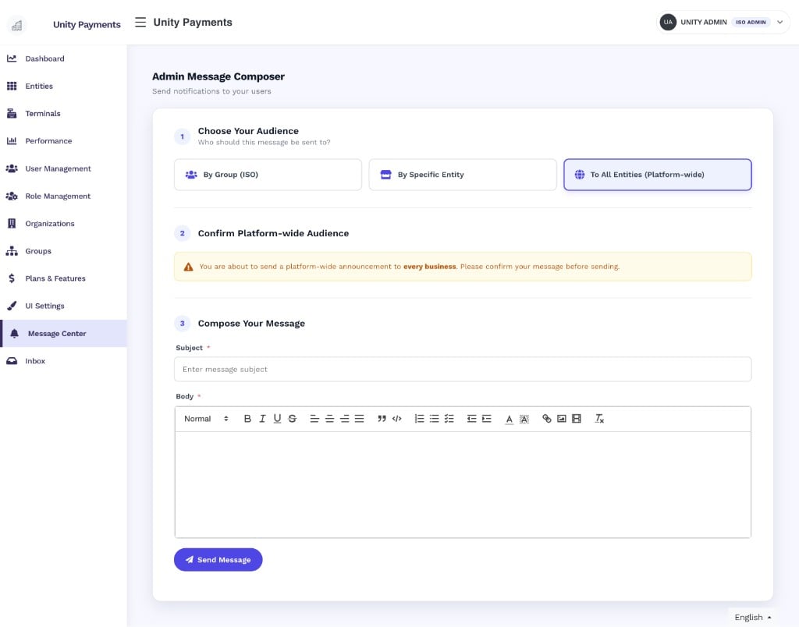Click the ISO ADMIN badge
This screenshot has width=799, height=627.
[x=751, y=23]
